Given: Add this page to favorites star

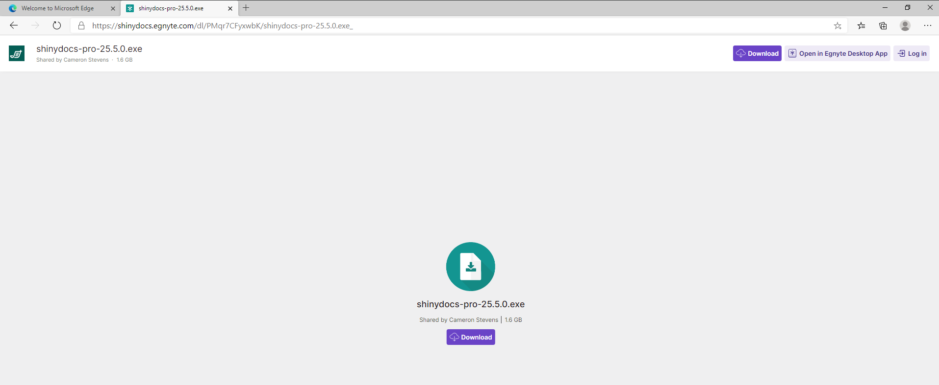Looking at the screenshot, I should click(x=837, y=25).
